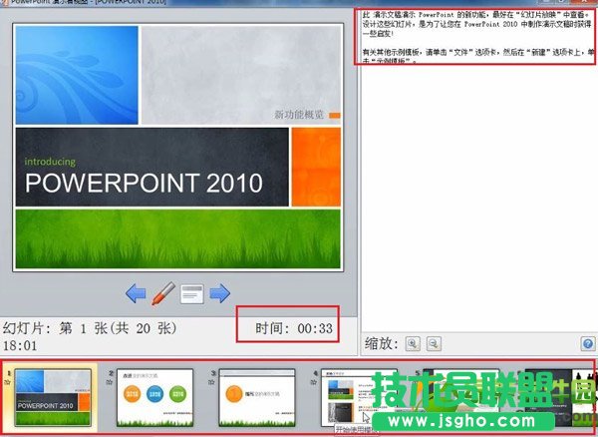Zoom out on the speaker notes
Screen dimensions: 598x437
tap(434, 342)
